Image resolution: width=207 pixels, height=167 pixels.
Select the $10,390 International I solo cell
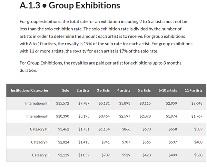pyautogui.click(x=62, y=116)
